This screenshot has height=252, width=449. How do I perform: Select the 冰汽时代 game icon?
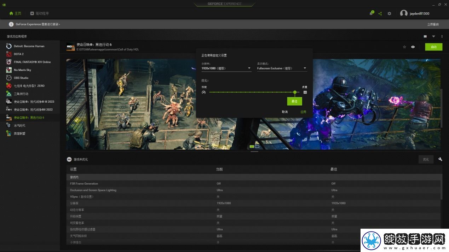[x=9, y=126]
